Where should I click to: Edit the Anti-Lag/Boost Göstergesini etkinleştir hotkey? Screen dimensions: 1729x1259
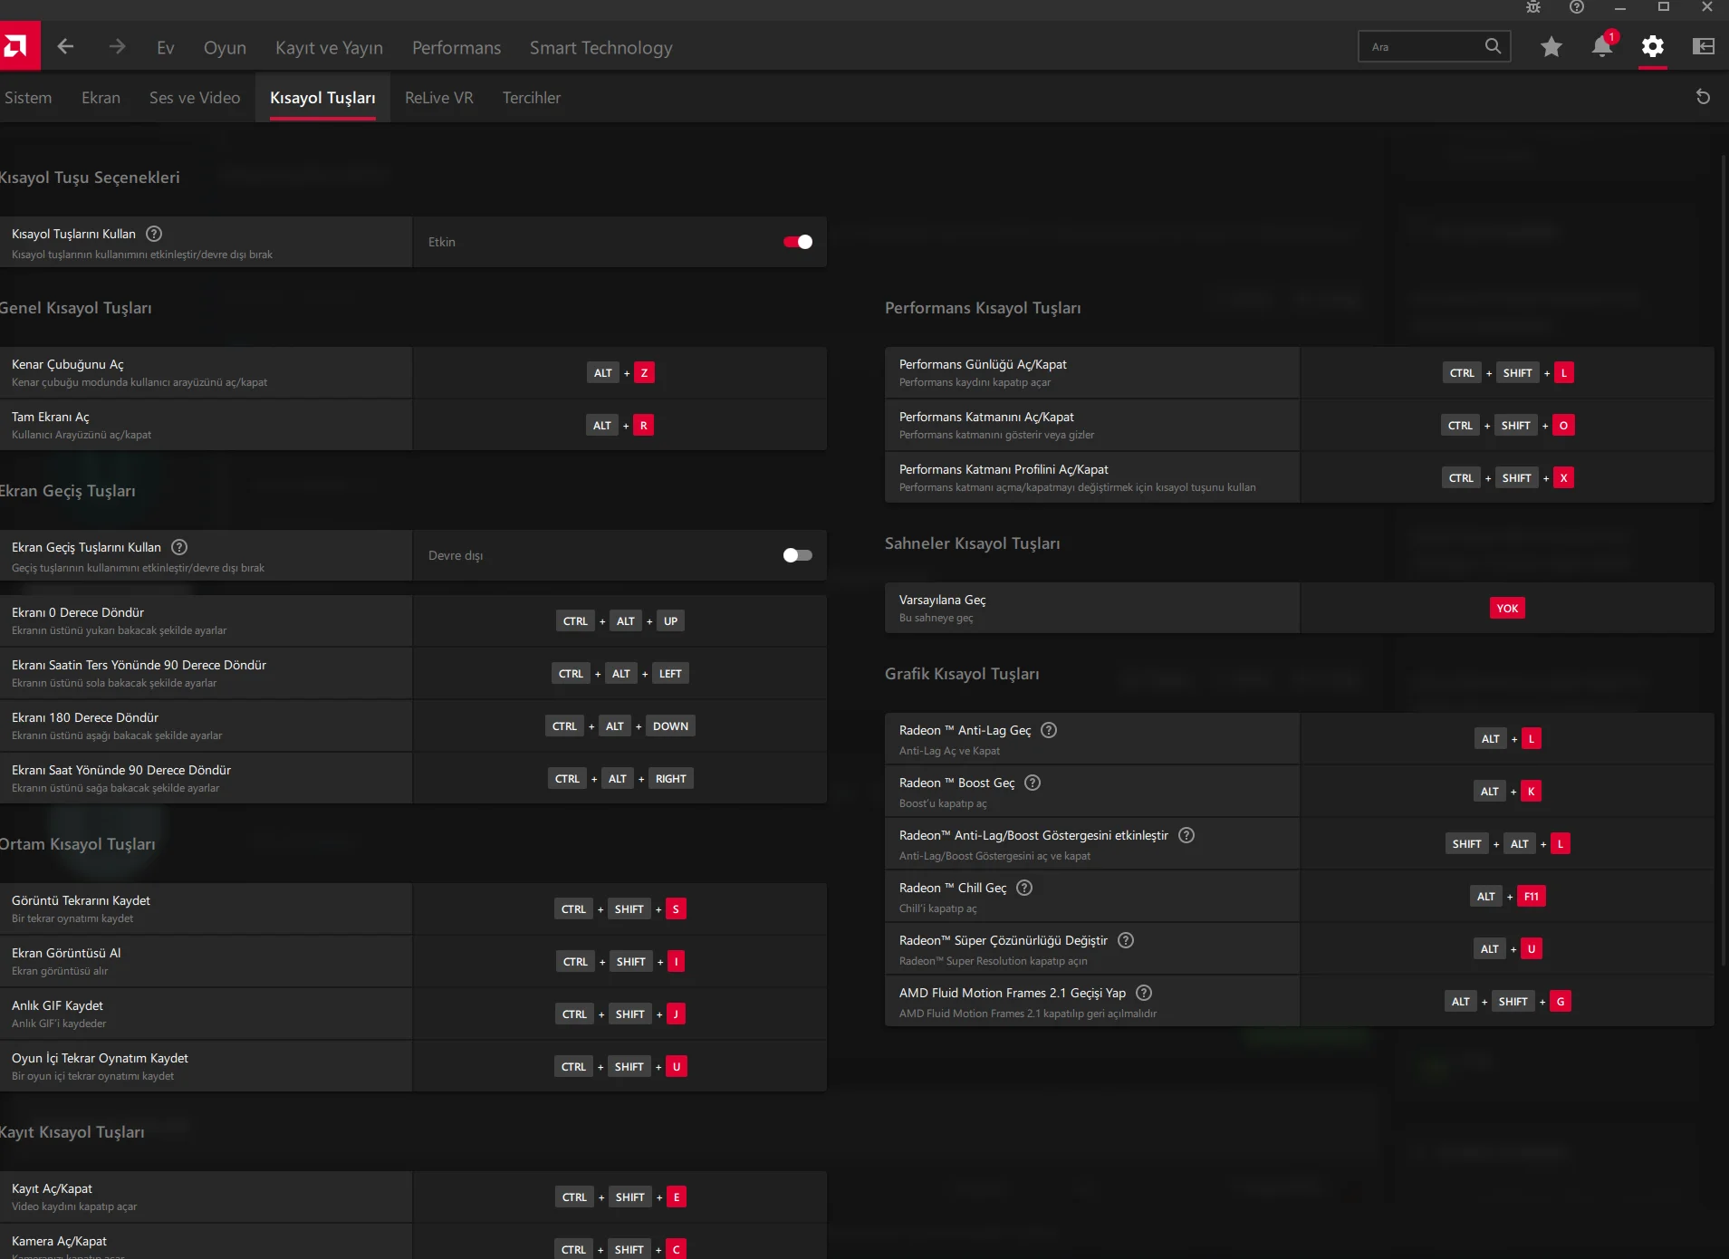[x=1508, y=844]
